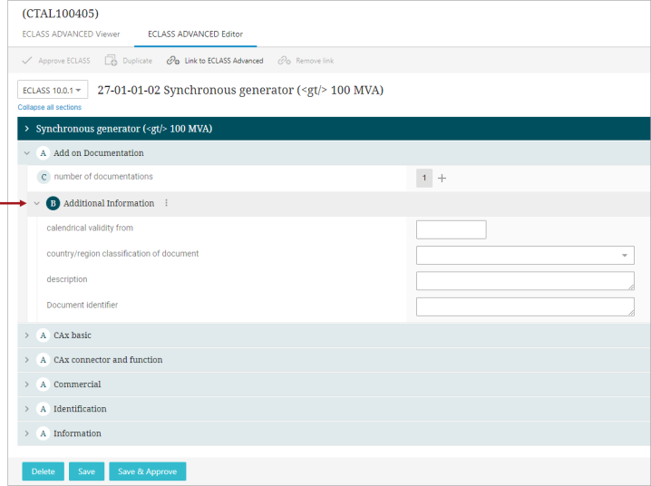Click the A badge of Identification
Screen dimensions: 651x486
(x=44, y=409)
